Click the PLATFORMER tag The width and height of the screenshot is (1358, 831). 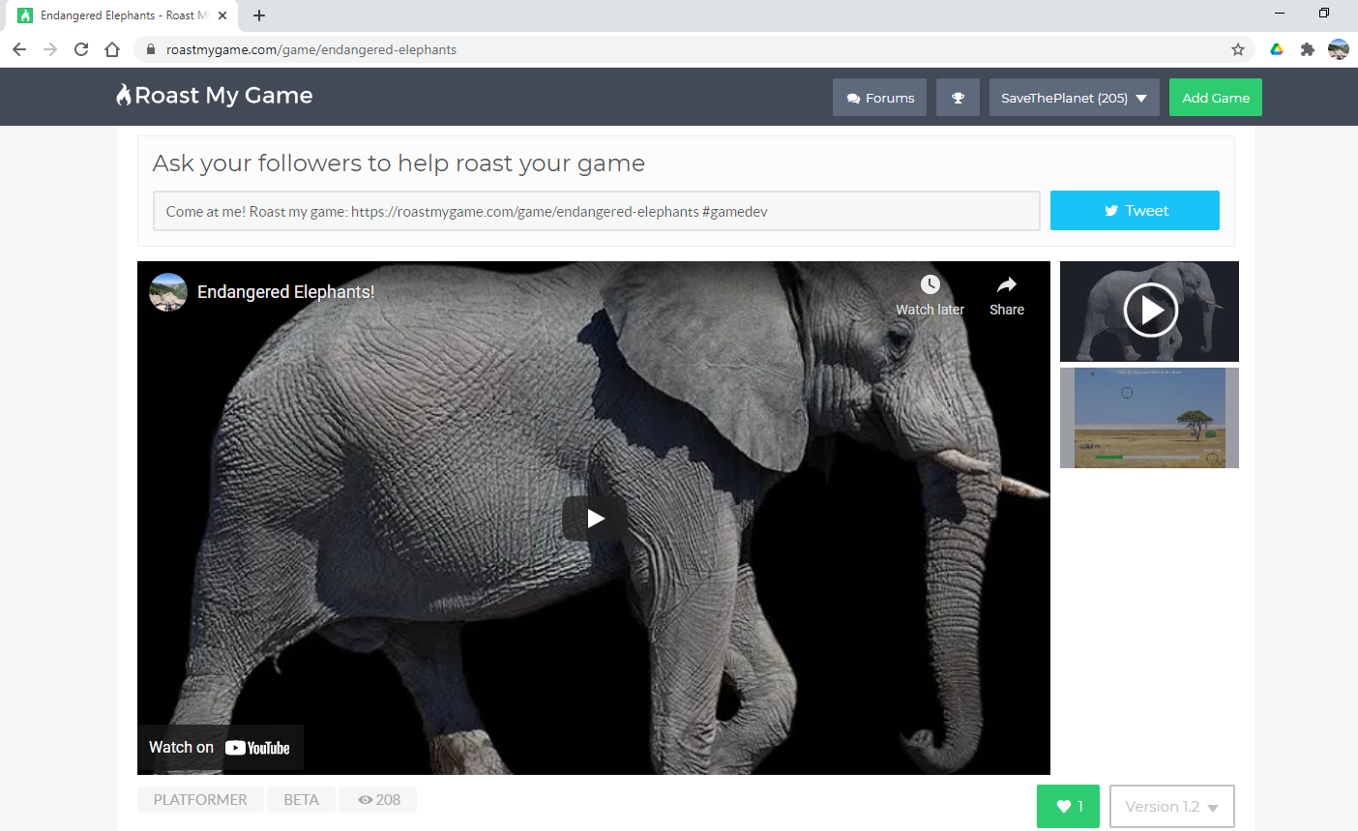point(200,800)
